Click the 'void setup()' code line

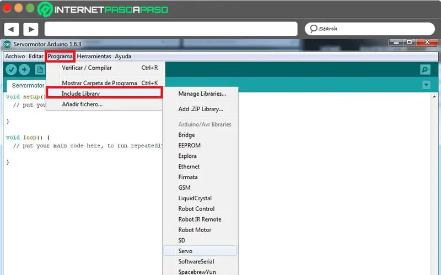coord(26,97)
